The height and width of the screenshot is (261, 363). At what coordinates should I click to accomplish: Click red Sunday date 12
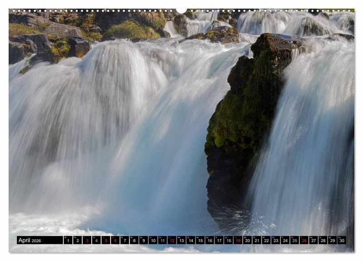tap(172, 240)
